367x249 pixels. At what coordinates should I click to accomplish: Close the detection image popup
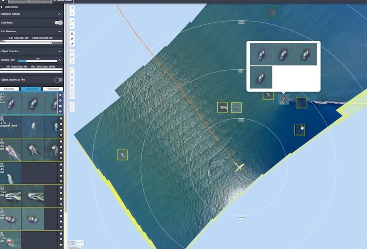coord(318,43)
